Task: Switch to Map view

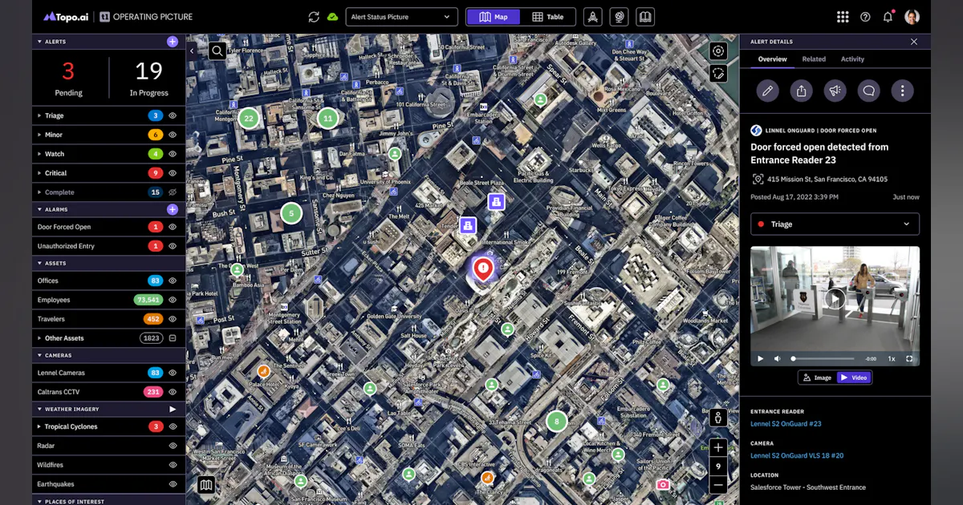Action: 494,17
